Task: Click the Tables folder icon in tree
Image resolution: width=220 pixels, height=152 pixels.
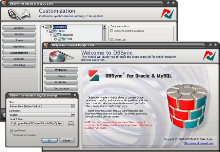Action: [x=55, y=31]
